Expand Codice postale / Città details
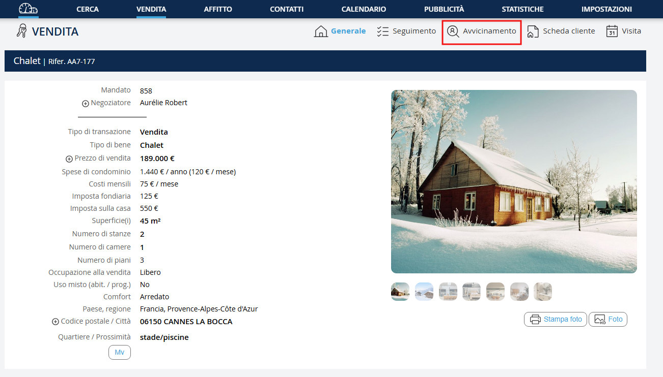 tap(56, 322)
